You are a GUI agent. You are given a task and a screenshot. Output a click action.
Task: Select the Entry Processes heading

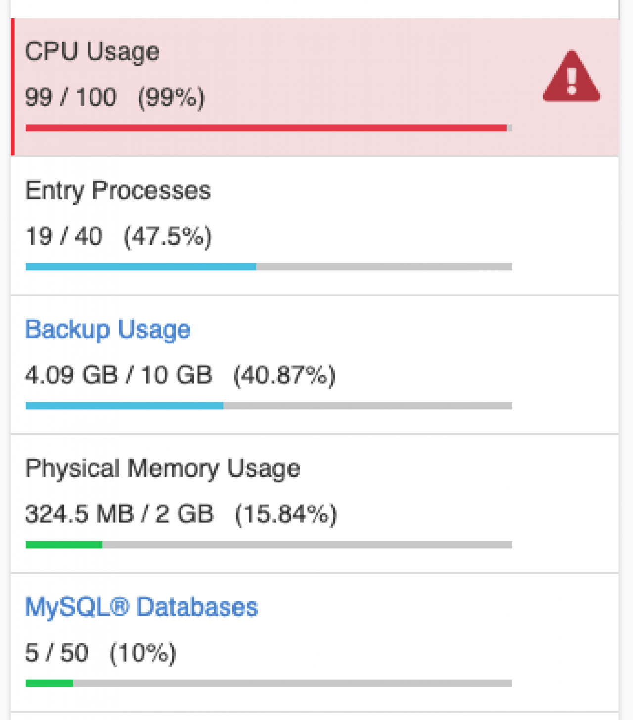pos(118,191)
